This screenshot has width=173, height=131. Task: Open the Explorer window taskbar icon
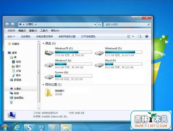point(66,128)
